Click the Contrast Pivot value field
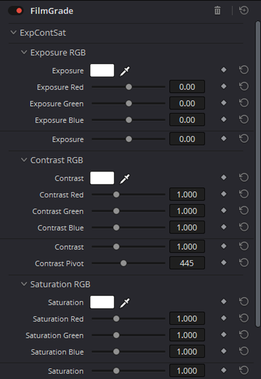Viewport: 261px width, 379px height. coord(187,263)
